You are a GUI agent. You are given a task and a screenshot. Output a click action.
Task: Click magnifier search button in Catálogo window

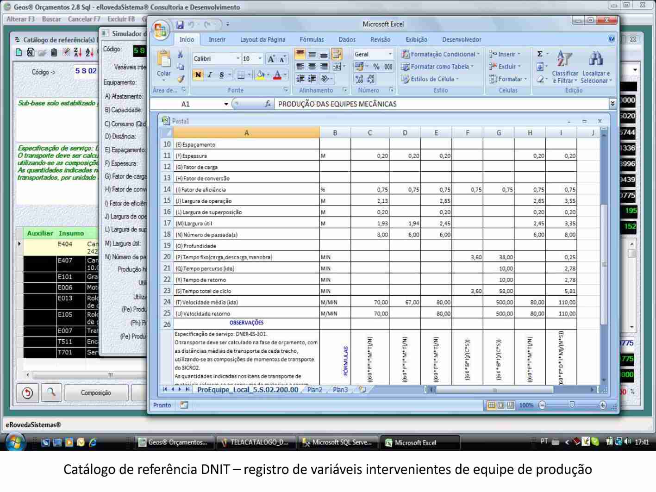pos(51,392)
